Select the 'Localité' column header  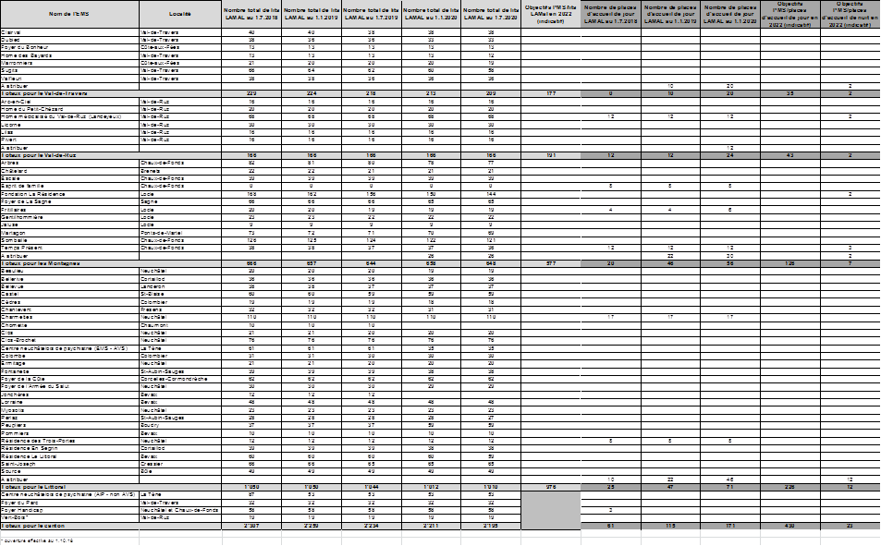point(180,14)
